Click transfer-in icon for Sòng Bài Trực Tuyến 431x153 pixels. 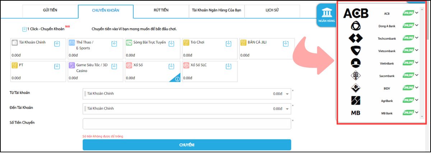(171, 44)
